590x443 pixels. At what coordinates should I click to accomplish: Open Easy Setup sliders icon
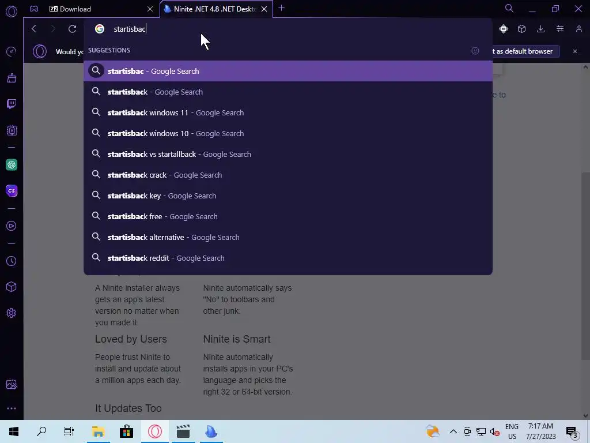pyautogui.click(x=560, y=29)
